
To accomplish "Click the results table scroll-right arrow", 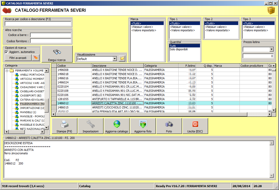I will tap(270, 114).
